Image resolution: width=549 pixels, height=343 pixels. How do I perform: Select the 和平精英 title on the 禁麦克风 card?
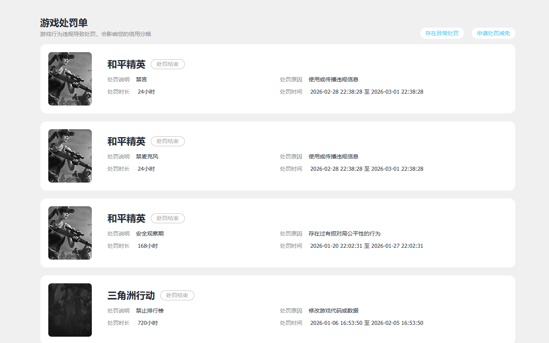tap(126, 141)
